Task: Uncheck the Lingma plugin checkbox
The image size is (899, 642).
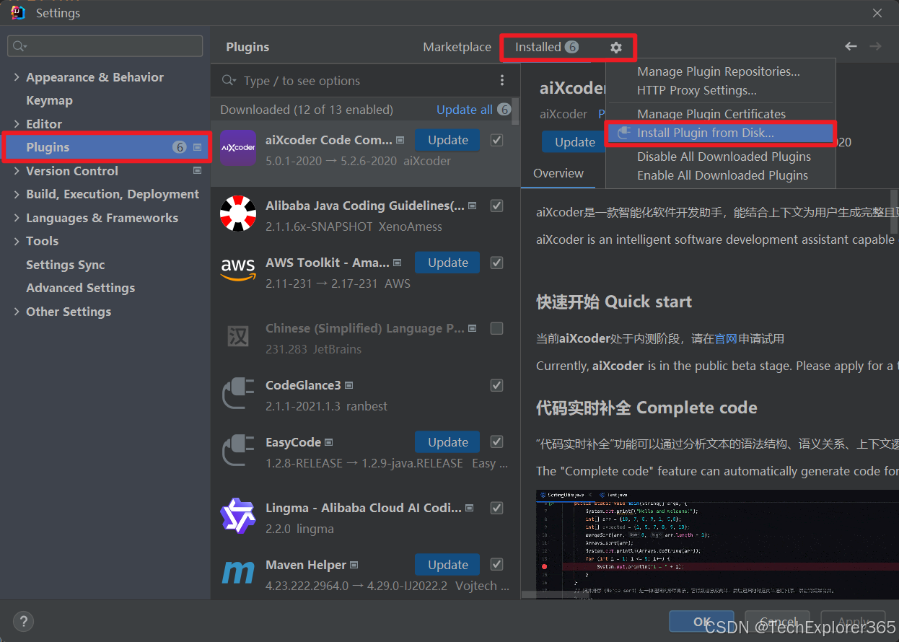Action: [496, 508]
